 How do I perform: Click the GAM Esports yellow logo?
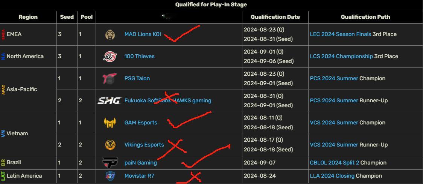click(x=110, y=123)
